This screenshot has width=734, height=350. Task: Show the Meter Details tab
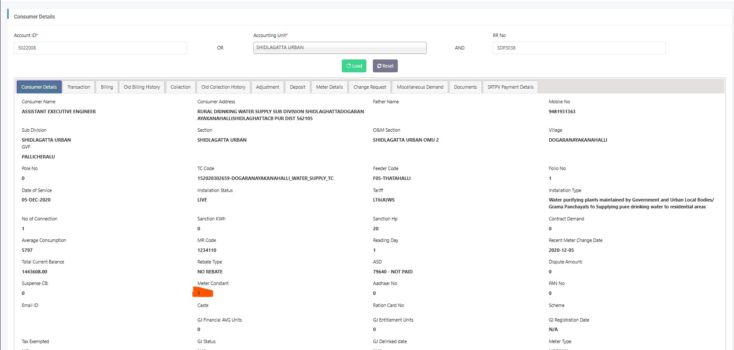point(329,87)
